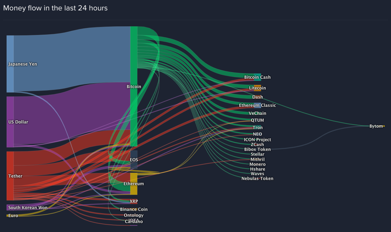This screenshot has width=391, height=232.
Task: Select the NEO node label
Action: [257, 134]
